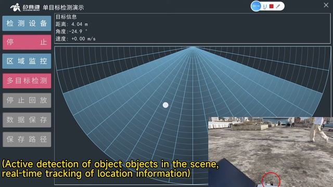Close the application window
This screenshot has width=333, height=187.
pos(326,5)
